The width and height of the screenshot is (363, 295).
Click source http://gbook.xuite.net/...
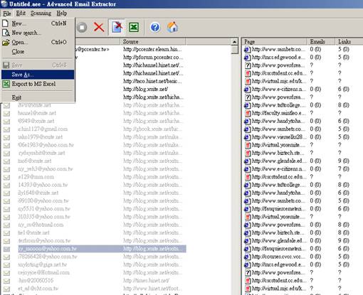[x=152, y=129]
